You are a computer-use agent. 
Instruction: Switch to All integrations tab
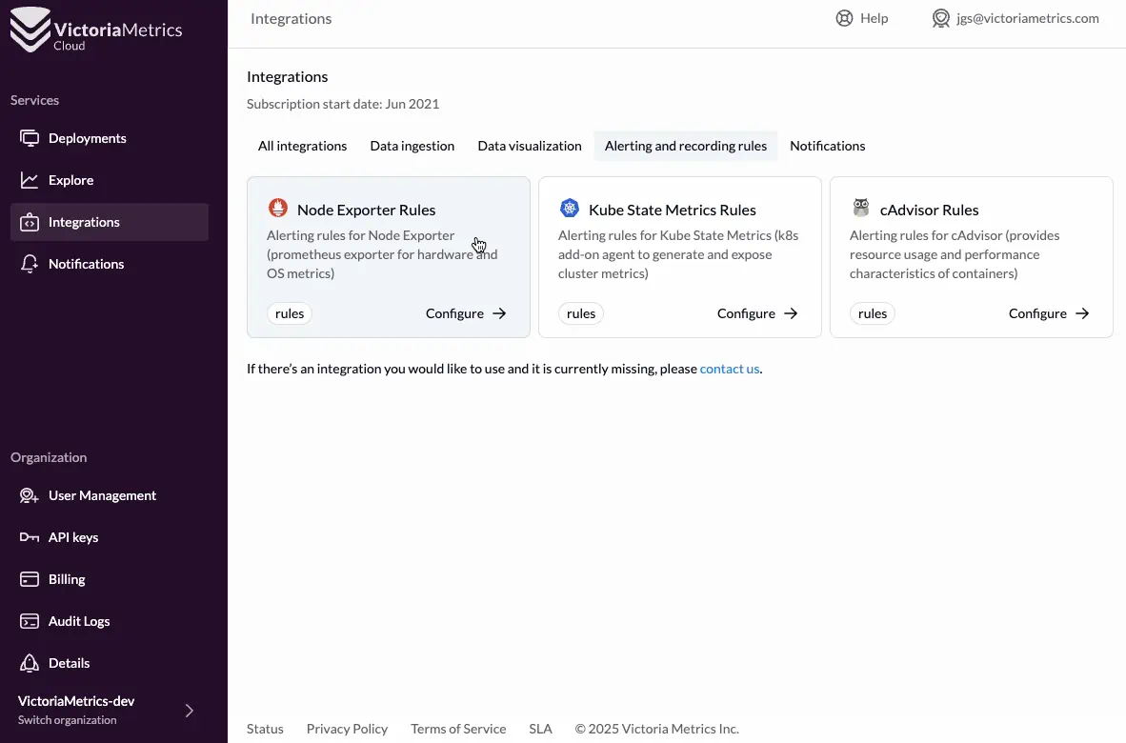(302, 147)
